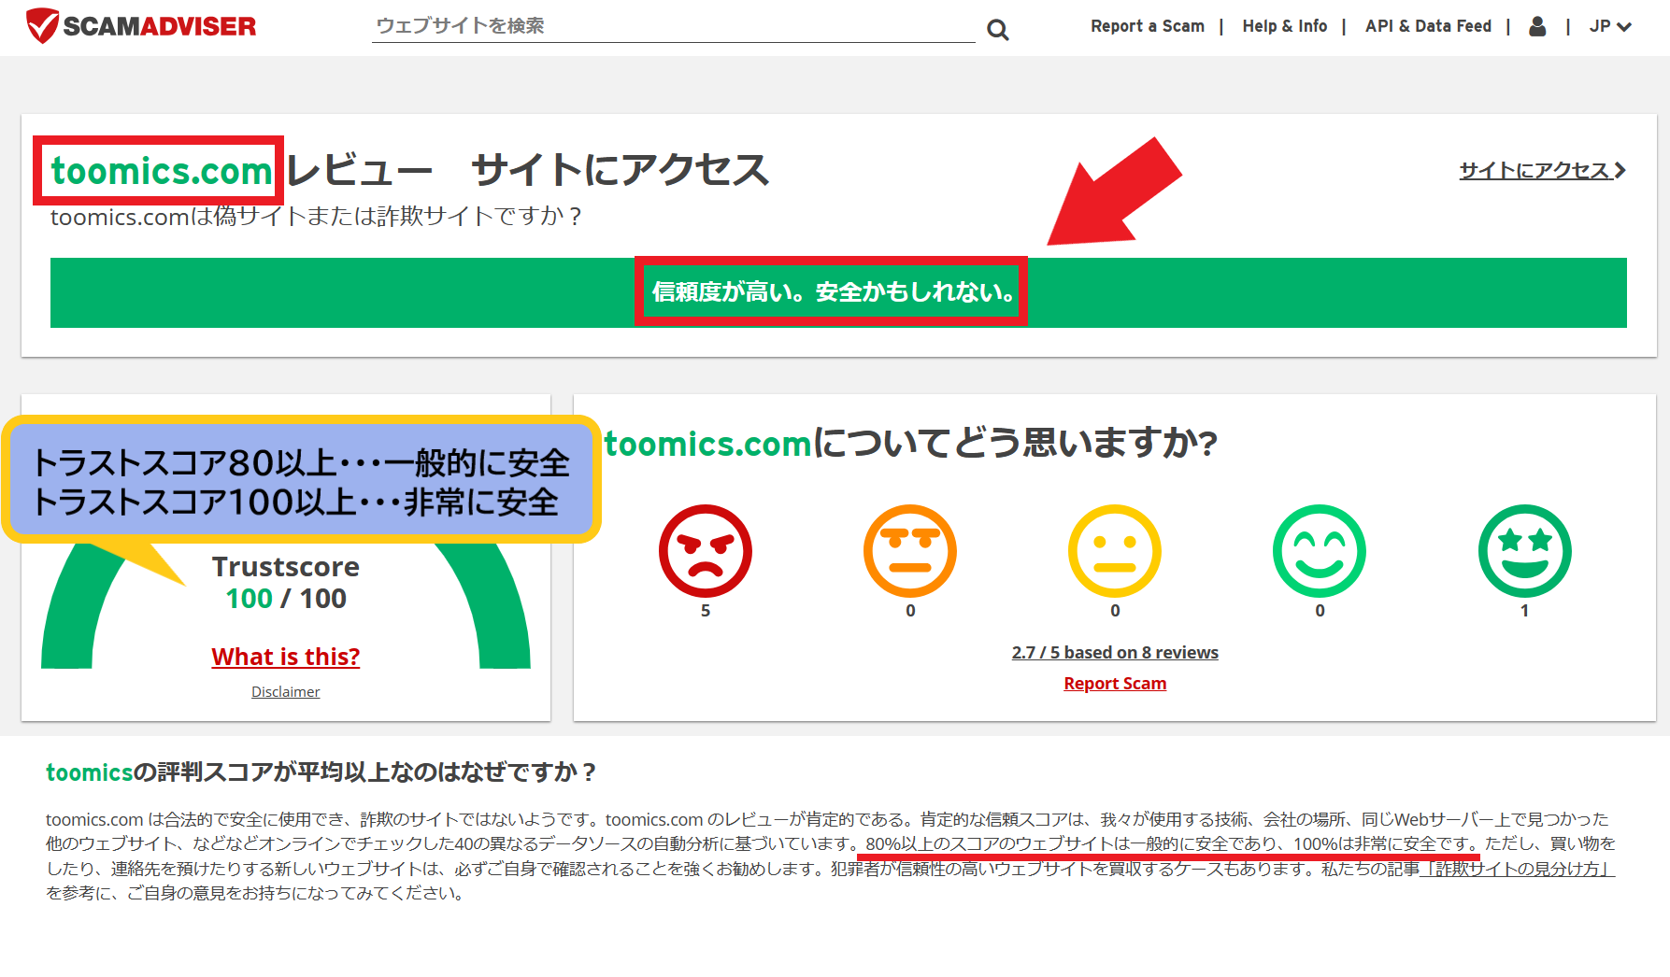Focus the website search field
Screen dimensions: 1670x977
tap(673, 26)
